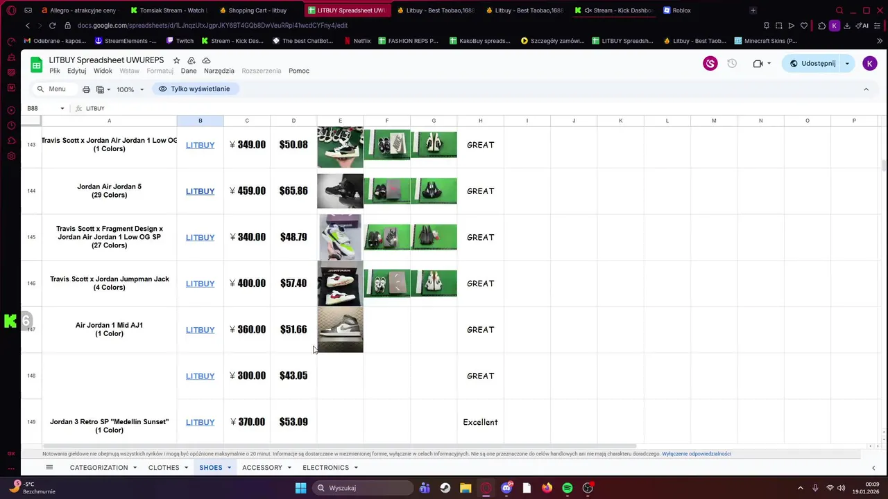The height and width of the screenshot is (499, 888).
Task: Open the 100% zoom dropdown
Action: pyautogui.click(x=130, y=89)
